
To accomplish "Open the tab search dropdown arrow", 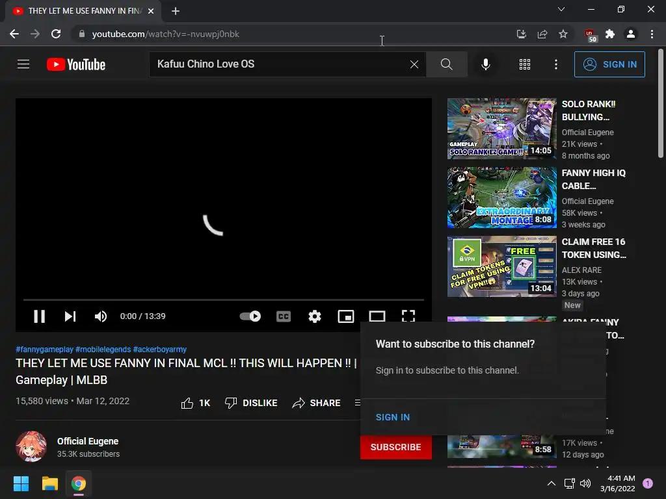I will (x=561, y=9).
